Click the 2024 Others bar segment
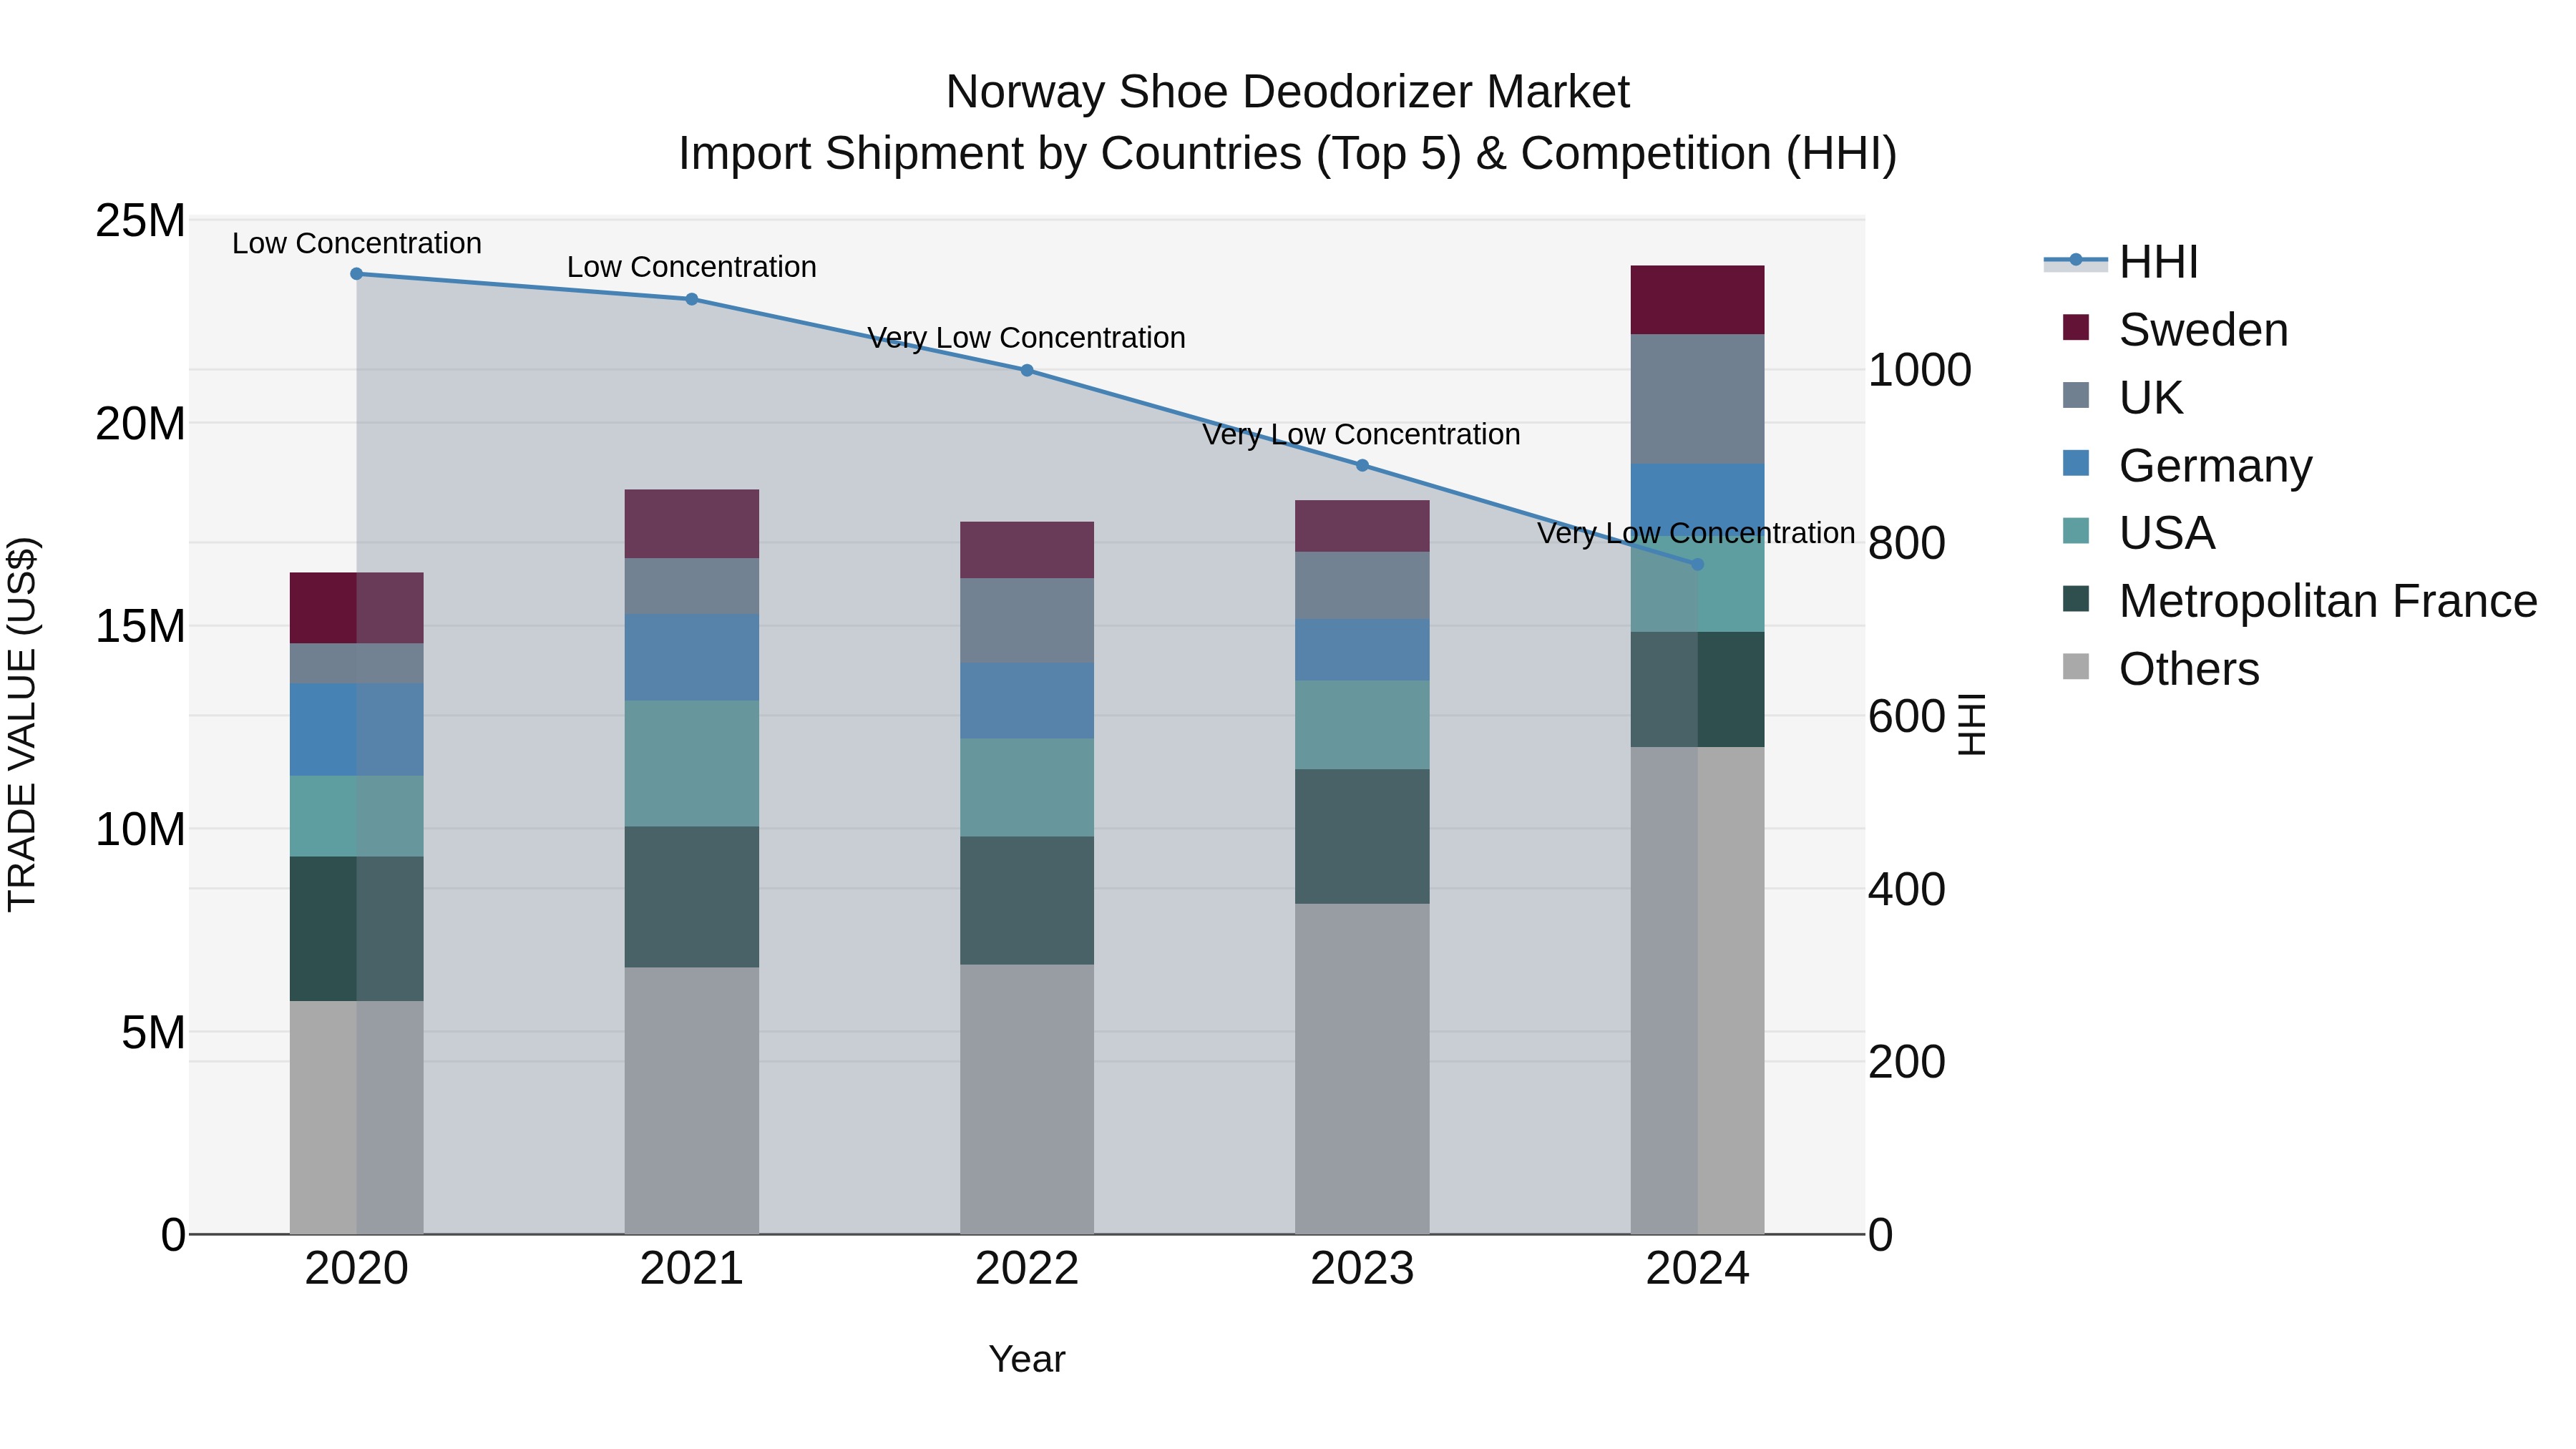2576x1449 pixels. [x=1697, y=990]
